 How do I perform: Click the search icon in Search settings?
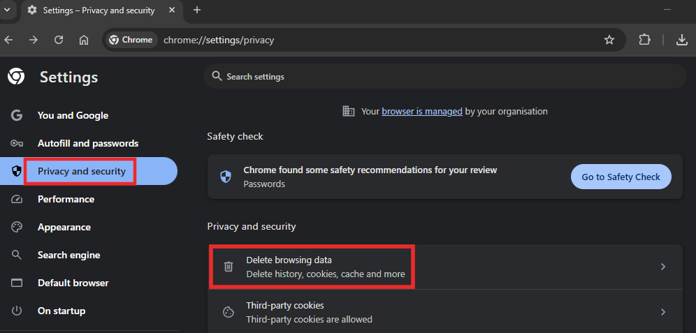click(x=217, y=76)
